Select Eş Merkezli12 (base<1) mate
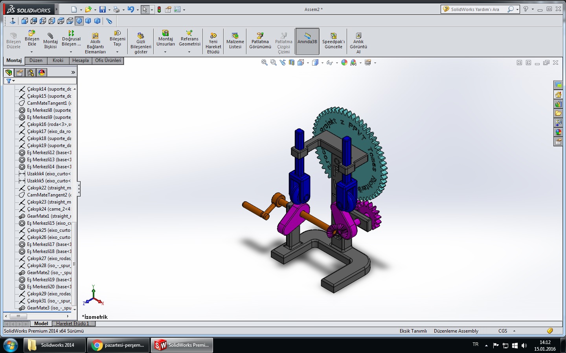The height and width of the screenshot is (353, 566). click(45, 153)
